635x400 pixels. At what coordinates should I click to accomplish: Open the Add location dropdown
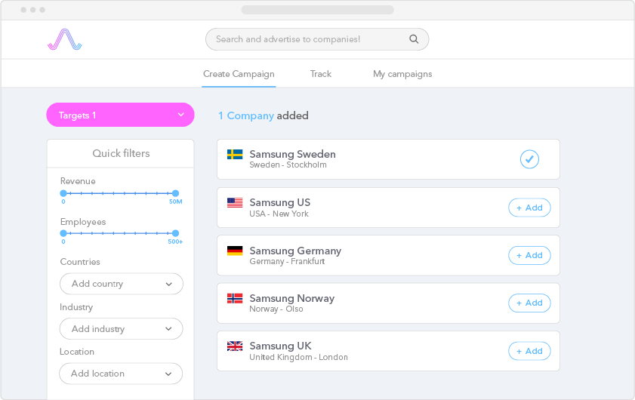(121, 374)
